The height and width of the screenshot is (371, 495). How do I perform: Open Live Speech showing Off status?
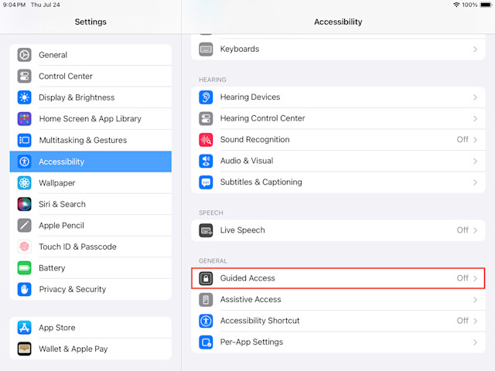click(338, 230)
